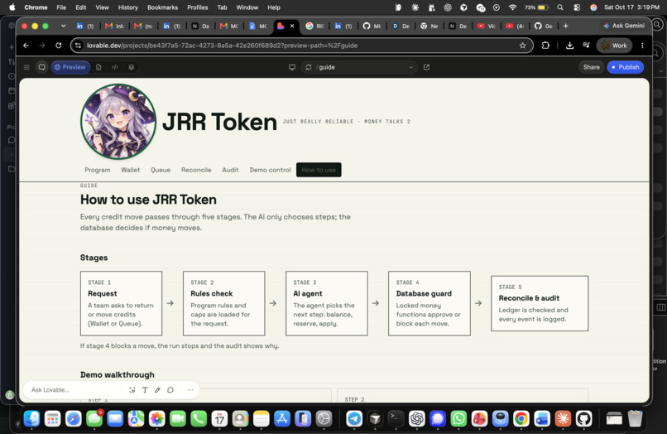Click the select element icon in Ask Lovable bar
The width and height of the screenshot is (667, 434).
tap(132, 390)
